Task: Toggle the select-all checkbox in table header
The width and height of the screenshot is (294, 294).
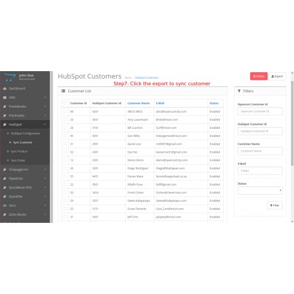Action: coord(65,103)
